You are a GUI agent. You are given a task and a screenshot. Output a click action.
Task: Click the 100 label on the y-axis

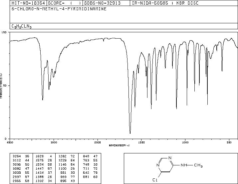click(4, 32)
